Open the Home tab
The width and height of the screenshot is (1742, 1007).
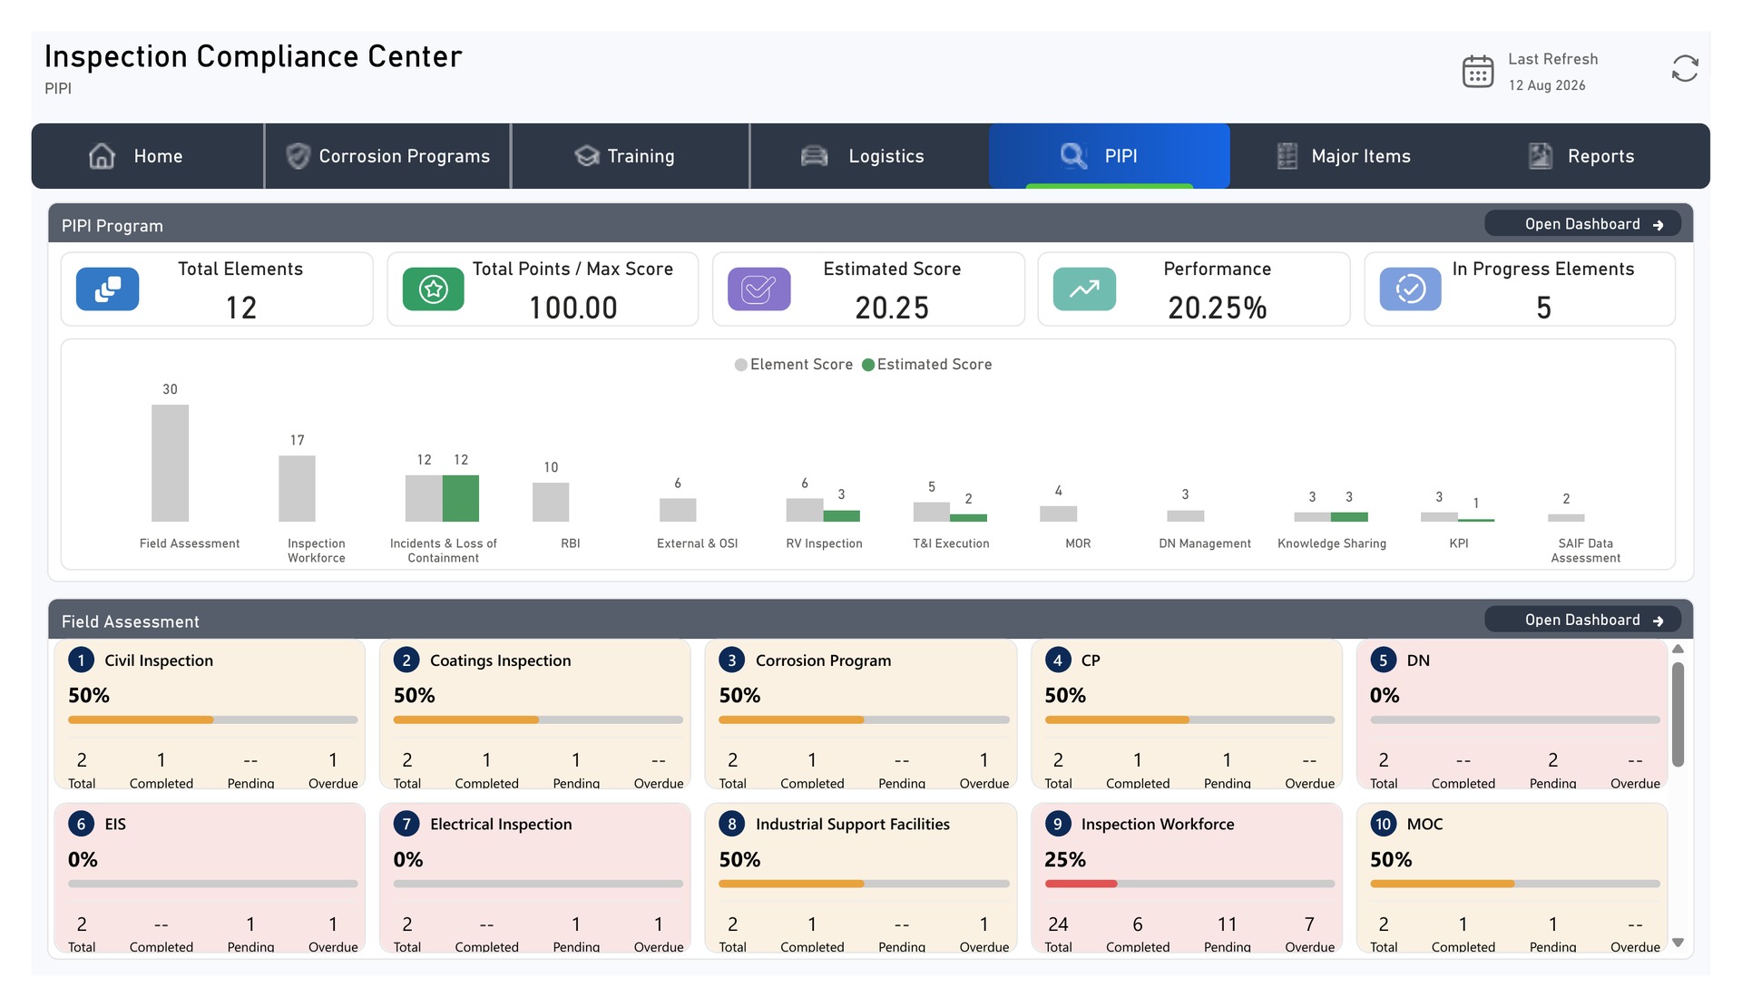148,156
